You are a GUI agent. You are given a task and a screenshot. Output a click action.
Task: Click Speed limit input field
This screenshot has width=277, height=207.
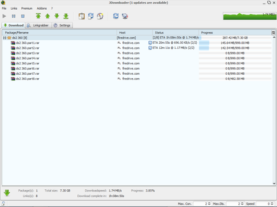tap(263, 204)
